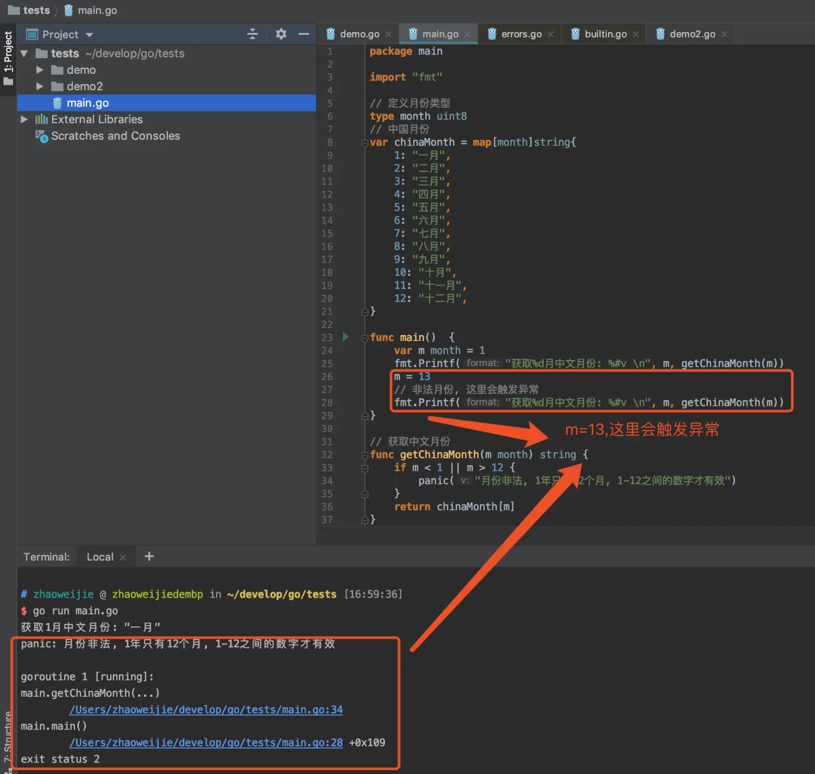
Task: Fold the if block at line 33
Action: pyautogui.click(x=365, y=468)
